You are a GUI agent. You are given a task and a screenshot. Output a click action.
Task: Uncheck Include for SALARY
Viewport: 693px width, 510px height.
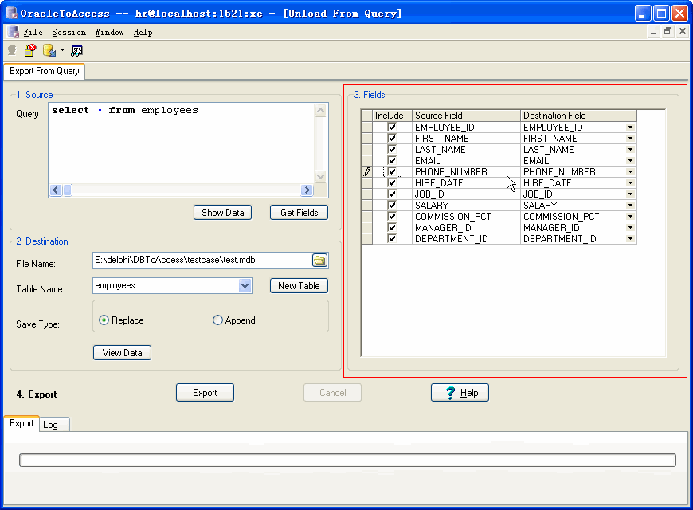click(392, 205)
